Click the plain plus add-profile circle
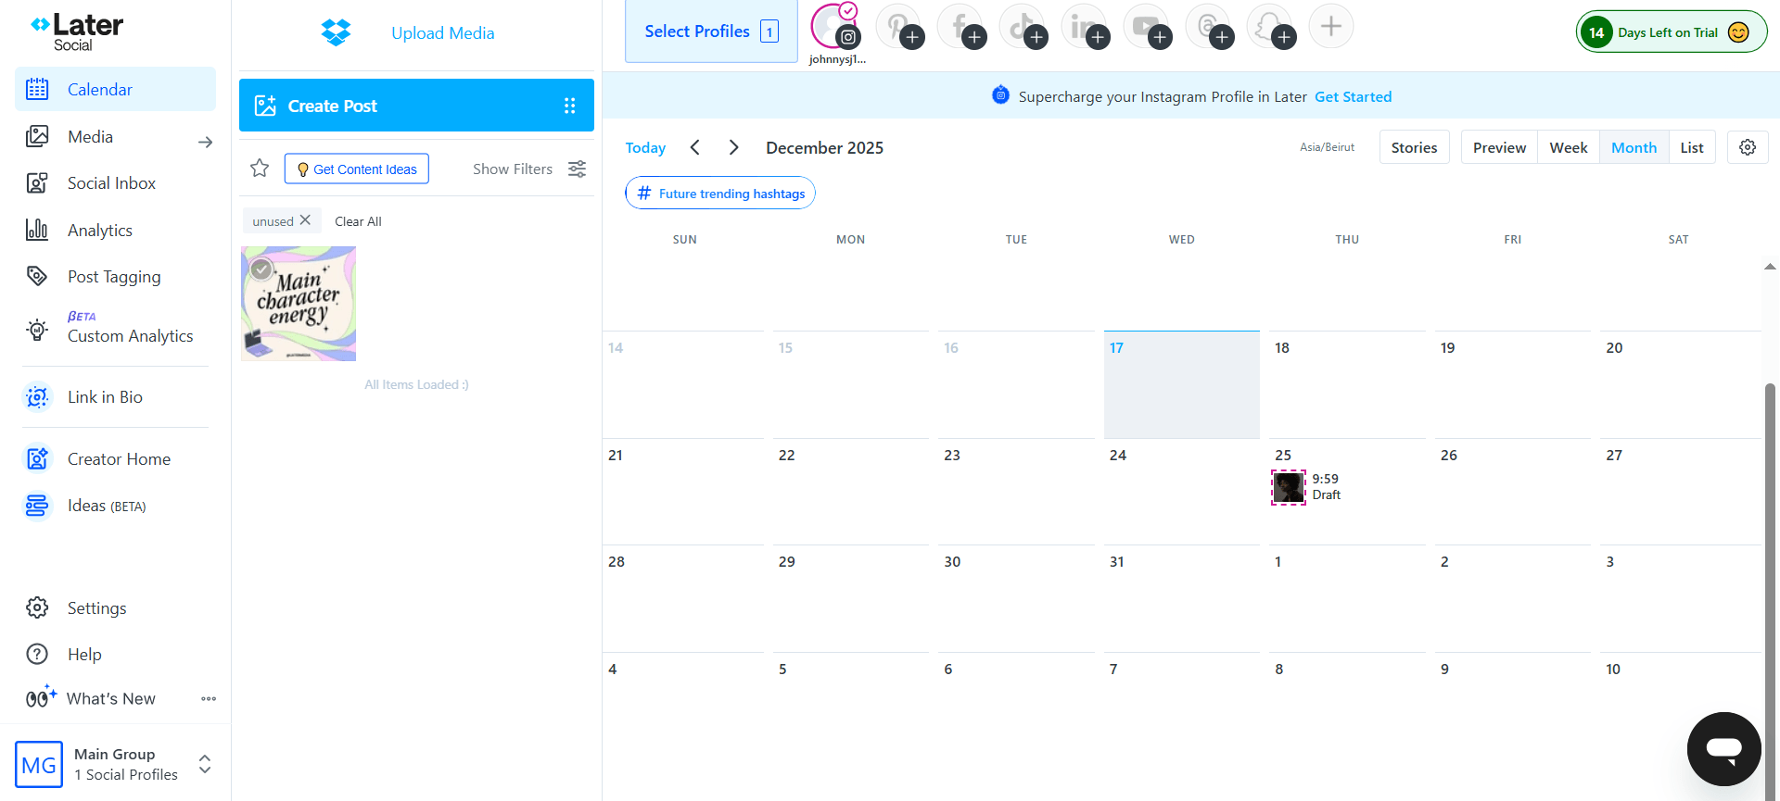Screen dimensions: 1780x801 pyautogui.click(x=1331, y=26)
